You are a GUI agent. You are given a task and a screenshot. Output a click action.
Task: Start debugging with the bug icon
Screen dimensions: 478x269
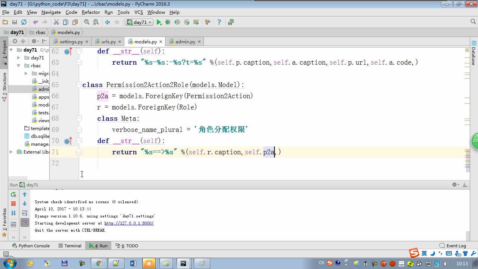168,22
